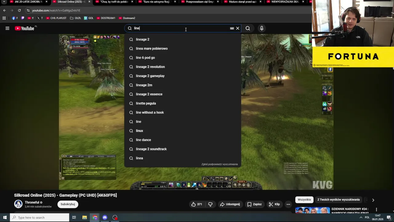This screenshot has height=222, width=394.
Task: Click the address bar URL
Action: (56, 10)
